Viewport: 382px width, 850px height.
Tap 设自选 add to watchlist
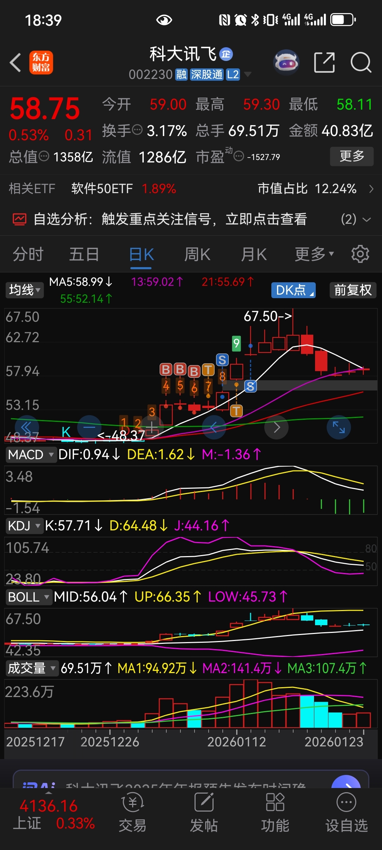pyautogui.click(x=346, y=812)
